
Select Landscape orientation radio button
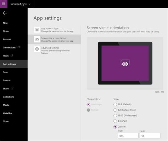(88, 105)
